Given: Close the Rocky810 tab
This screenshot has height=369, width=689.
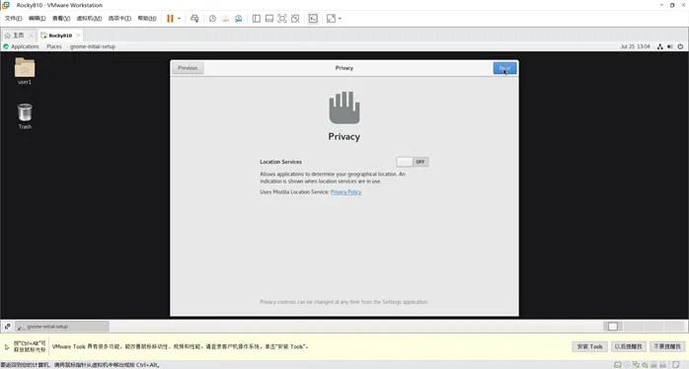Looking at the screenshot, I should click(x=78, y=36).
